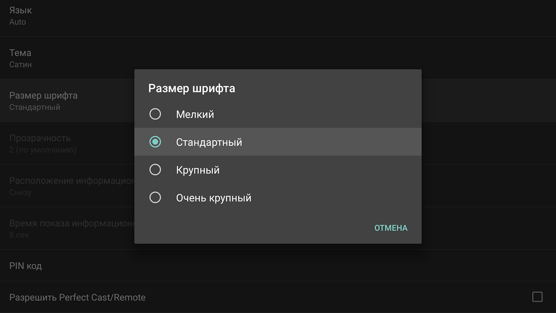The width and height of the screenshot is (556, 313).
Task: Choose the Очень крупный option label
Action: click(x=214, y=198)
